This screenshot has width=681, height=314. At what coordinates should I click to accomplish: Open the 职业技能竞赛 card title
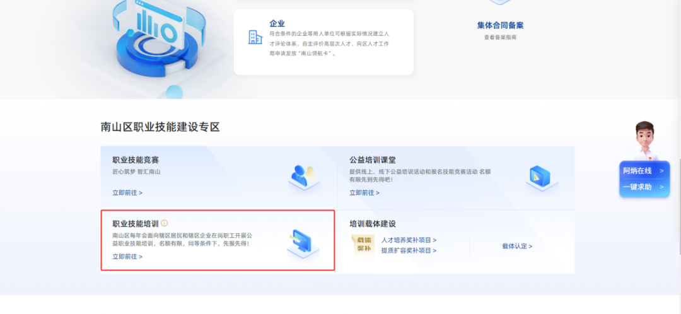136,160
